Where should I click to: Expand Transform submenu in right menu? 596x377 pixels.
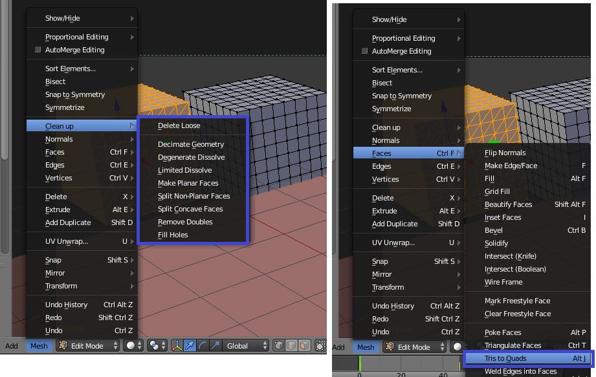(x=408, y=287)
